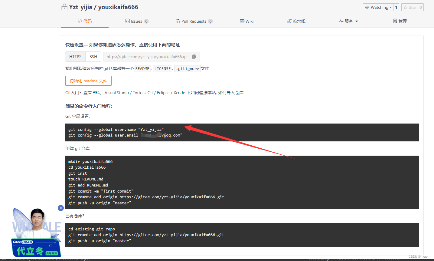Open the 帮助 link

[97, 93]
